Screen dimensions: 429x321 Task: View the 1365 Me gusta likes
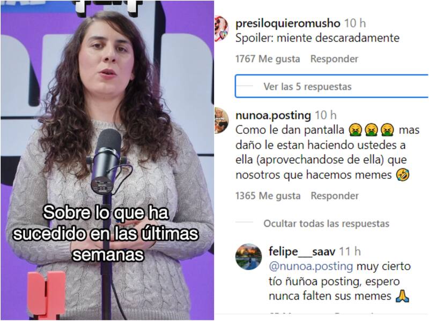click(268, 196)
